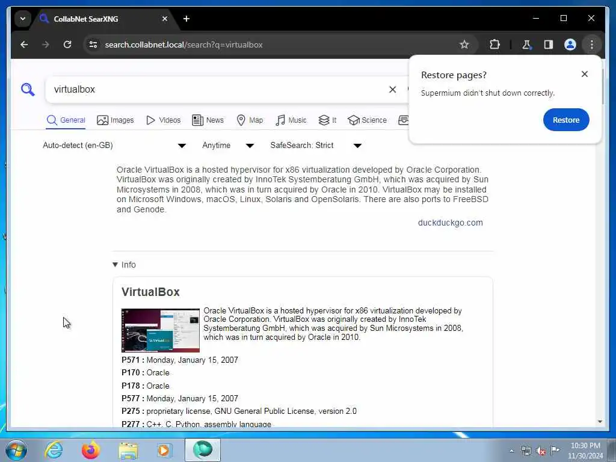Launch Firefox from the taskbar
616x462 pixels.
tap(90, 450)
